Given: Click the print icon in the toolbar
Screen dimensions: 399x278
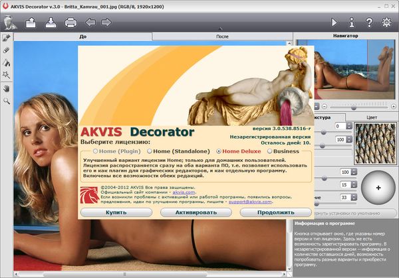Looking at the screenshot, I should (x=70, y=23).
